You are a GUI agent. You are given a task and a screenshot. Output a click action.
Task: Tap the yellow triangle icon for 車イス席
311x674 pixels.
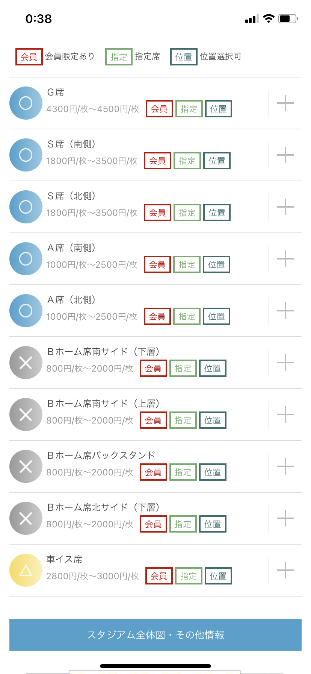[26, 570]
